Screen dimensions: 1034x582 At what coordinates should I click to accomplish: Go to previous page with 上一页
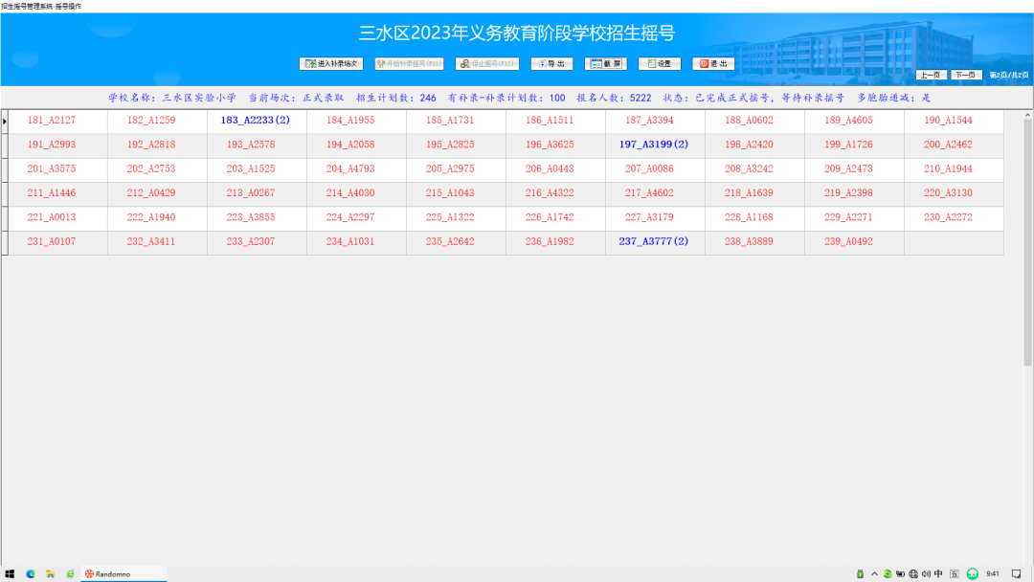click(932, 75)
